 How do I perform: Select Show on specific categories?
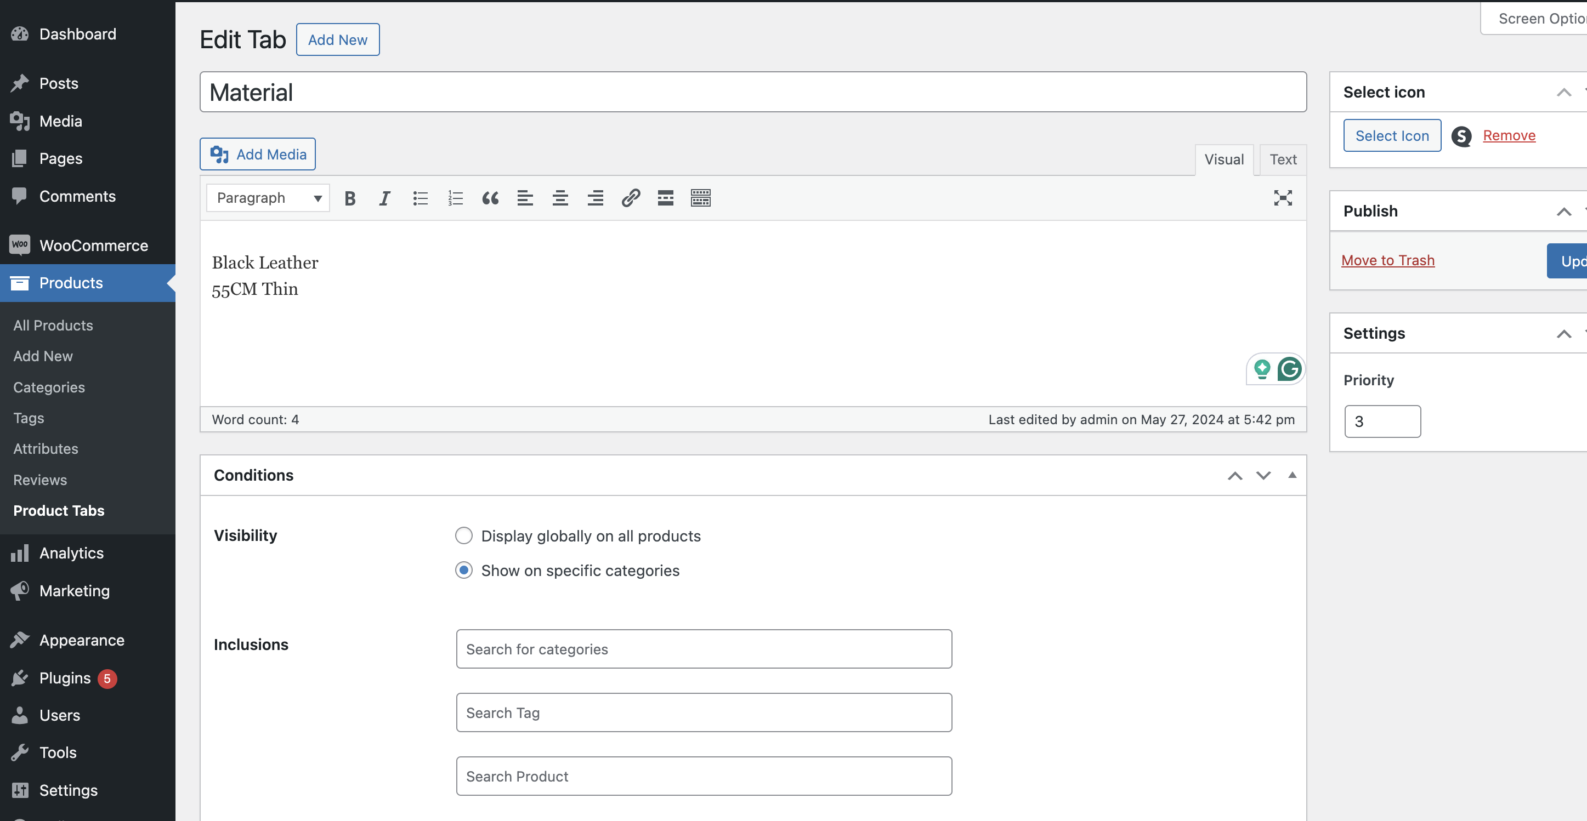pyautogui.click(x=464, y=571)
